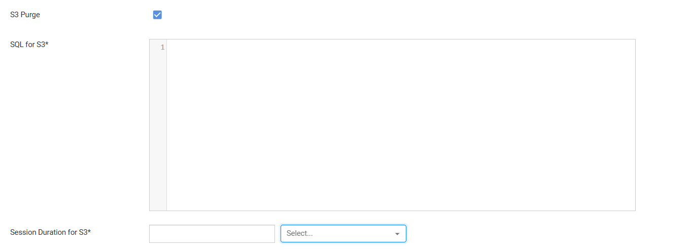Click the SQL for S3* field label
Image resolution: width=690 pixels, height=250 pixels.
29,45
